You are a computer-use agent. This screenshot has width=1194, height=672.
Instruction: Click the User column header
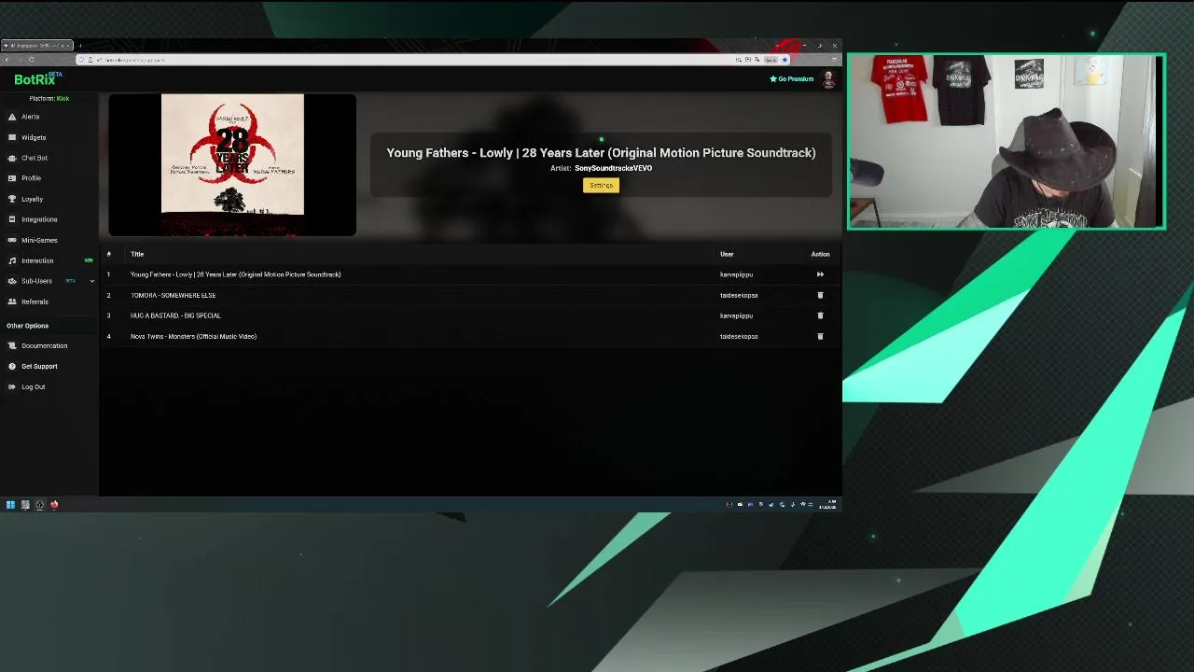point(727,254)
